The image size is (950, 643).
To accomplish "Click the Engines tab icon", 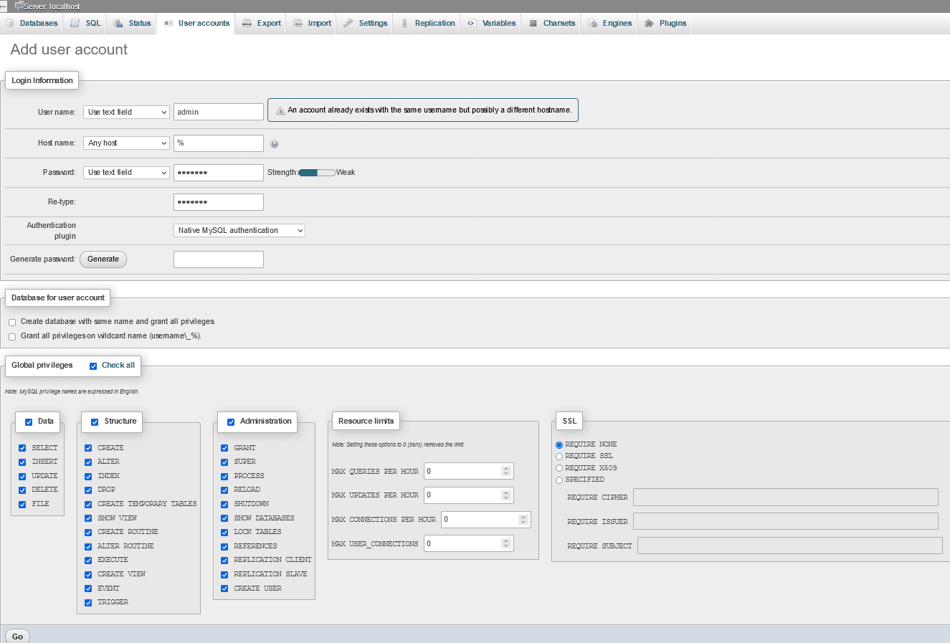I will click(x=592, y=24).
